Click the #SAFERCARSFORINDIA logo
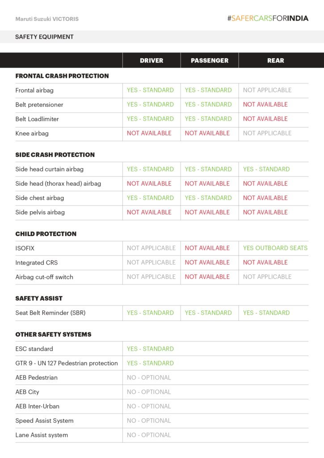 click(x=268, y=18)
